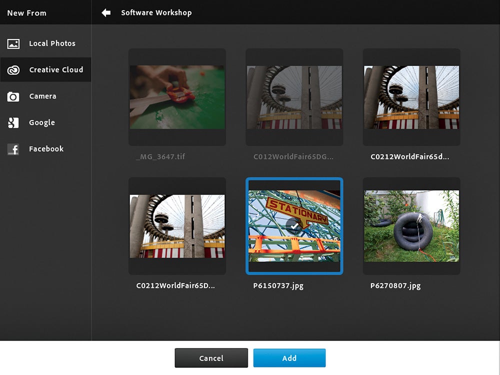
Task: Uncheck the checkmark on the Stationary photo
Action: [x=294, y=226]
